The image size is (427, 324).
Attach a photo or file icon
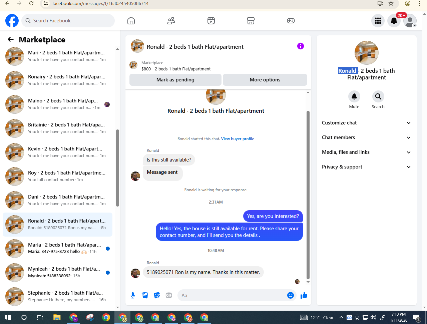(145, 295)
